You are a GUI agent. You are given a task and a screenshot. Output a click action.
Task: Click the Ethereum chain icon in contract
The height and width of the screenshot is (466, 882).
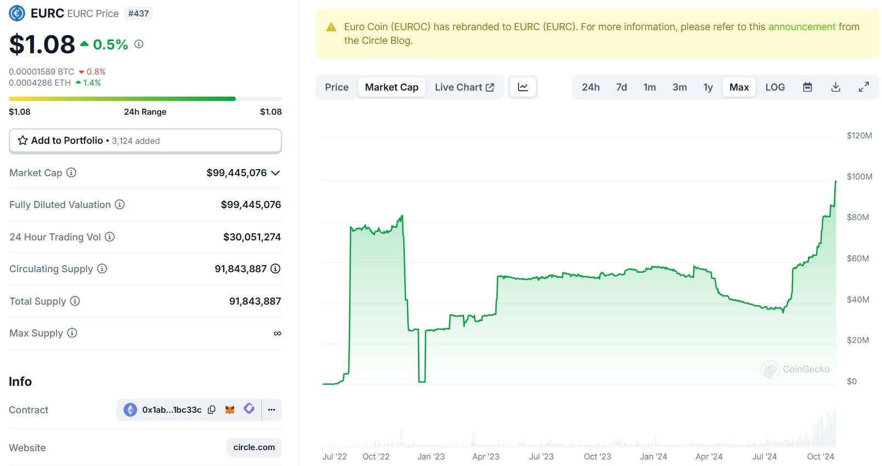coord(130,409)
